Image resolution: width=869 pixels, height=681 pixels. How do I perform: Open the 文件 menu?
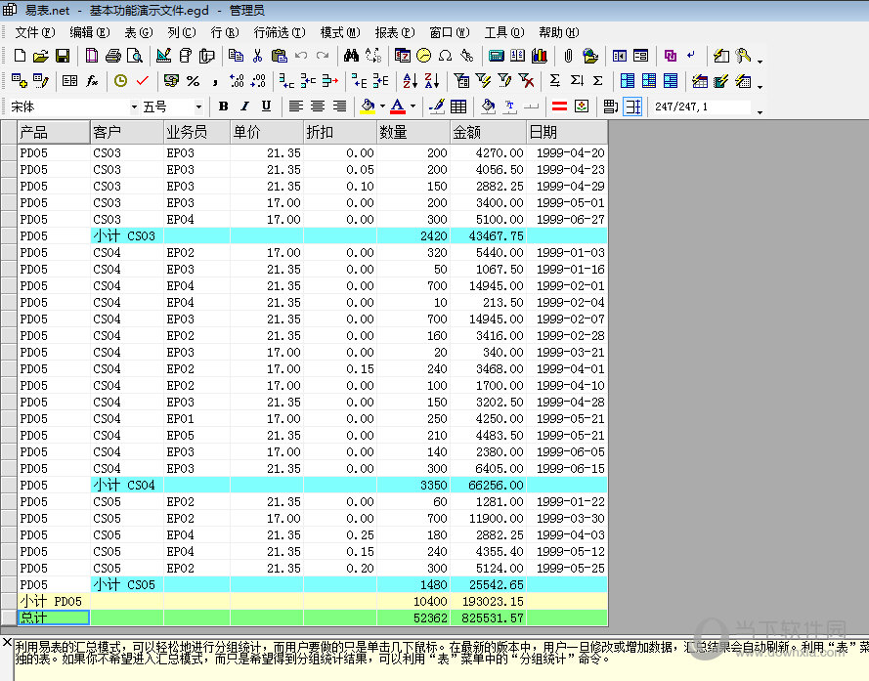(34, 32)
